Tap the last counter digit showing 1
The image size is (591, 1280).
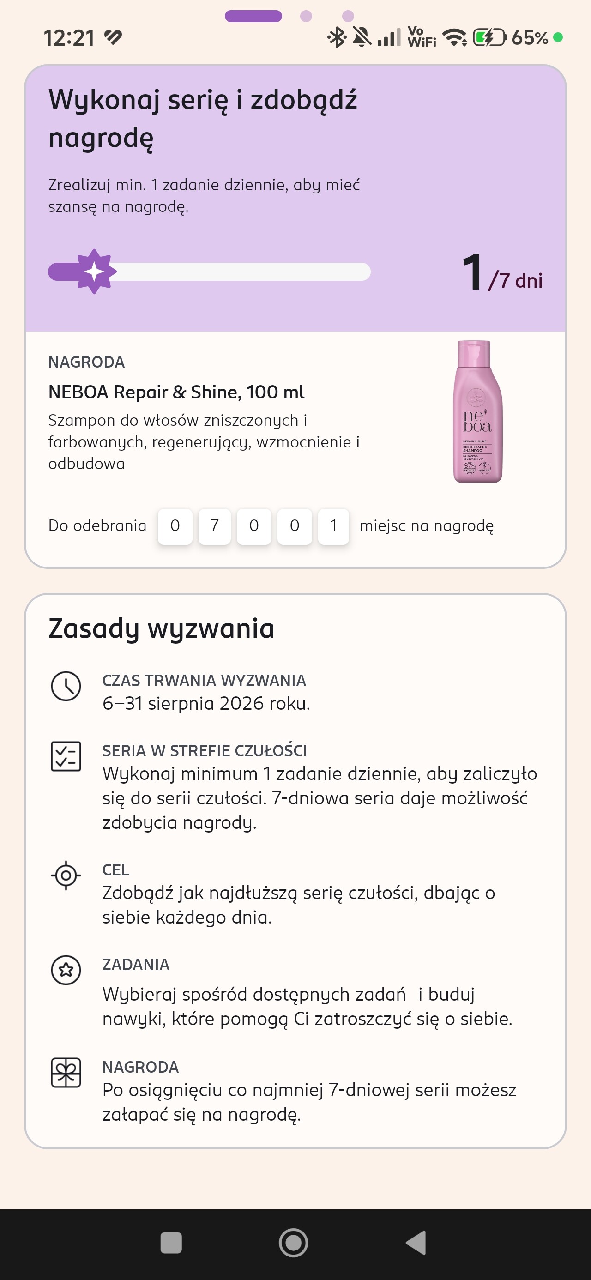click(333, 526)
